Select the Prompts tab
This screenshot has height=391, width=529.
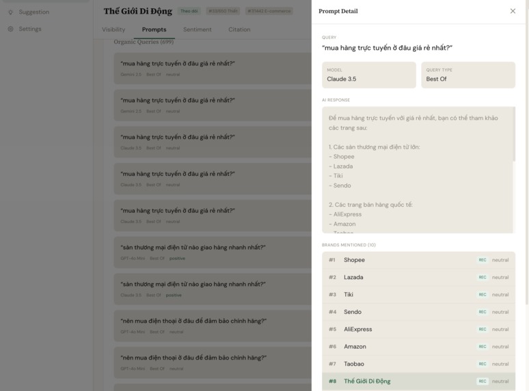click(154, 29)
